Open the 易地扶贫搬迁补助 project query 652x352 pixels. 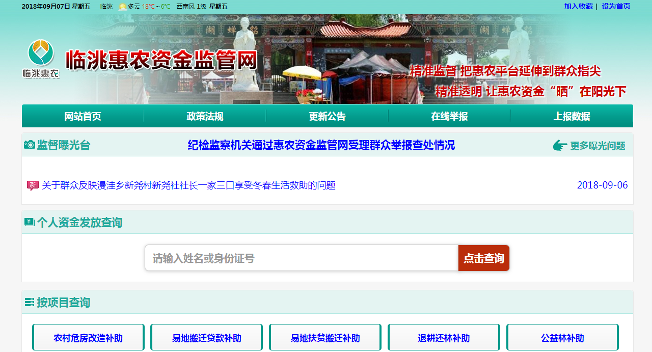(324, 337)
